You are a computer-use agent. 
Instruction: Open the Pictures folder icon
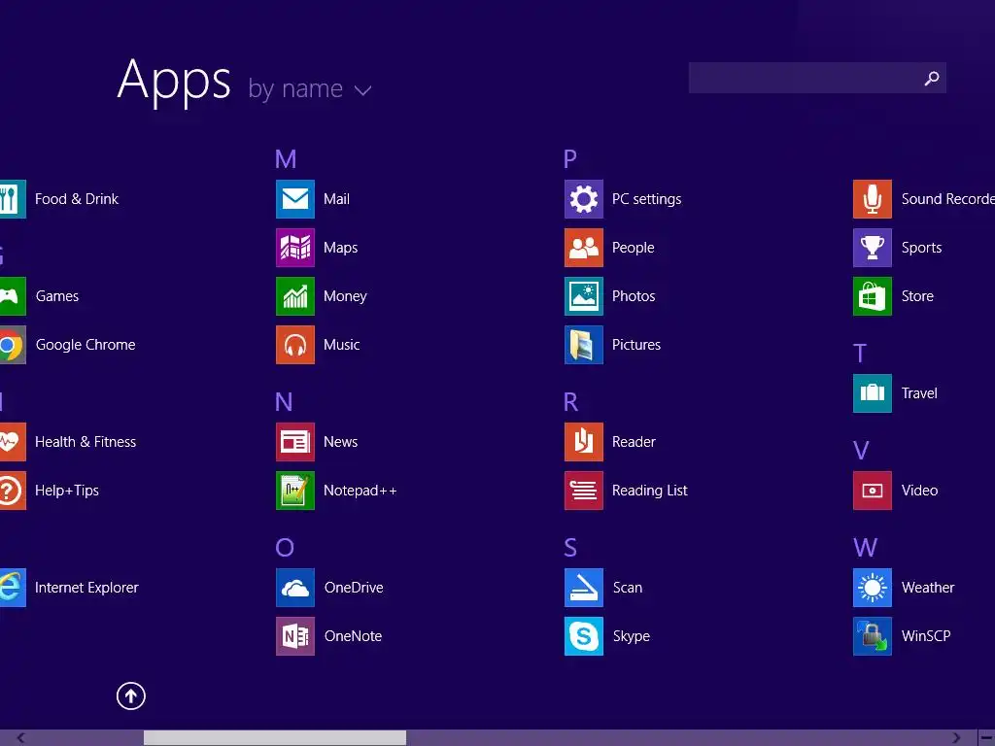pos(584,345)
